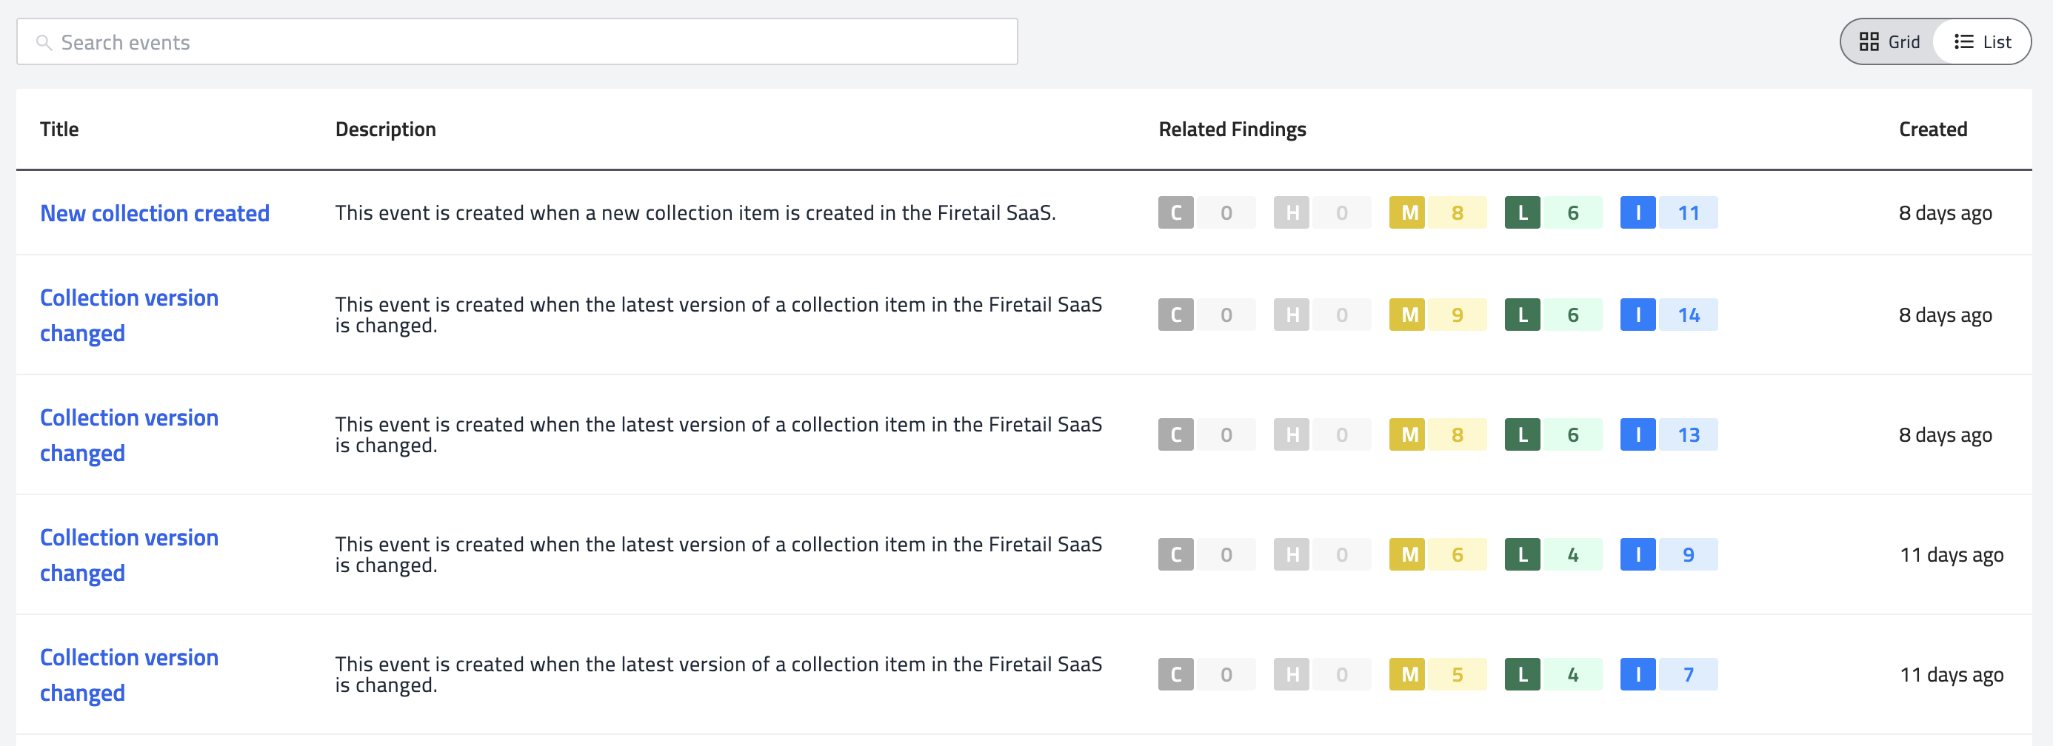Click the Created column header

[1933, 129]
